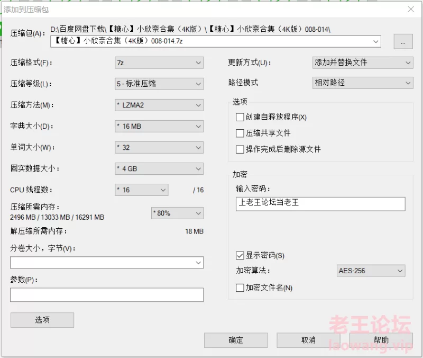Open the 压缩方法 LZMA2 dropdown

[159, 105]
